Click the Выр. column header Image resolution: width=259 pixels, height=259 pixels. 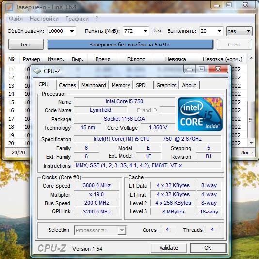coord(78,59)
